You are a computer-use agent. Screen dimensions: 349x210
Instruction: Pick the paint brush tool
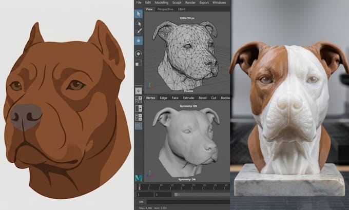[139, 31]
